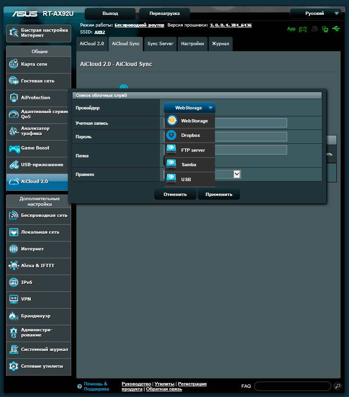Click the green USB status icon

pyautogui.click(x=336, y=28)
